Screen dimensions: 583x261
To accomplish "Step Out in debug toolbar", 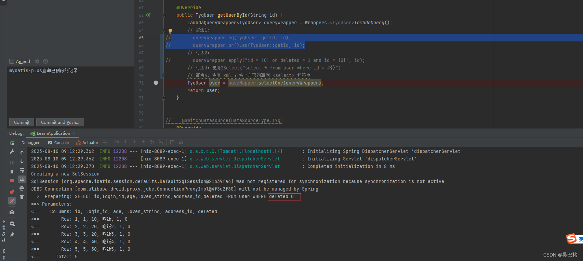I will tap(143, 143).
